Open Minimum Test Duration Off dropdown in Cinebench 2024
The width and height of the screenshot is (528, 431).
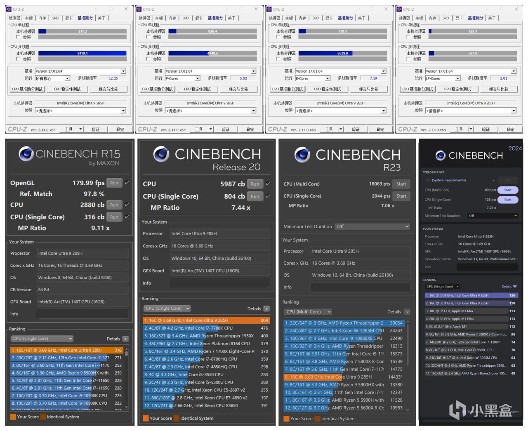tap(493, 216)
